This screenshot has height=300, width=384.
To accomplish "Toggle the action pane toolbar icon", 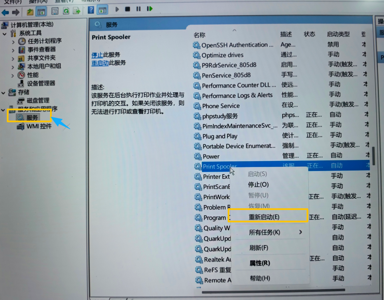I will tap(102, 10).
